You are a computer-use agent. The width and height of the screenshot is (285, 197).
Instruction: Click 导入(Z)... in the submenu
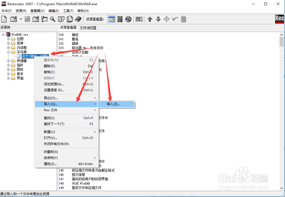(x=116, y=104)
